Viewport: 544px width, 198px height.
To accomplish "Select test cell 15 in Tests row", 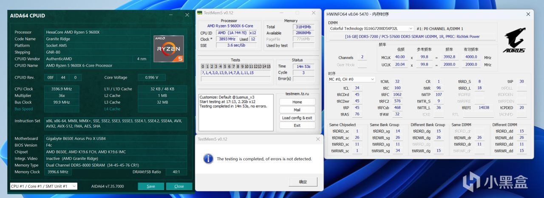I will [x=268, y=66].
